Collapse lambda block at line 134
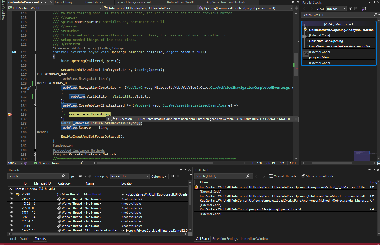 [x=35, y=105]
